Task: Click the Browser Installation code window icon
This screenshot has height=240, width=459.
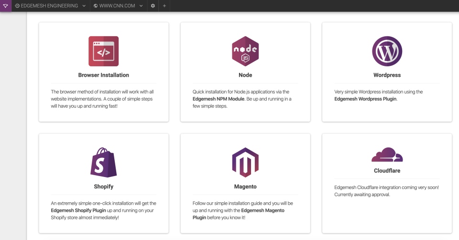Action: point(103,51)
